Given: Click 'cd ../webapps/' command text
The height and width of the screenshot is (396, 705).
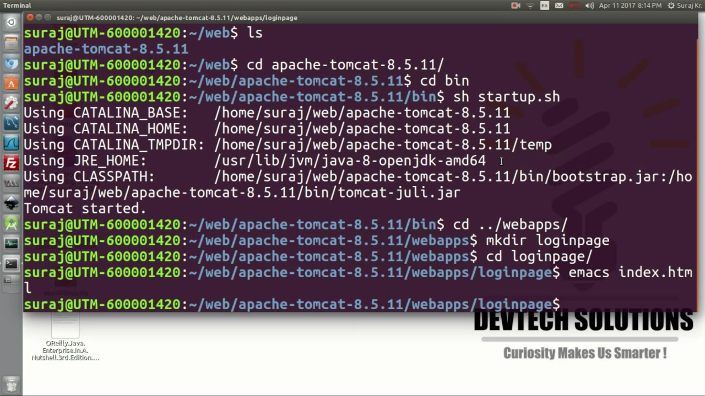Looking at the screenshot, I should (510, 224).
